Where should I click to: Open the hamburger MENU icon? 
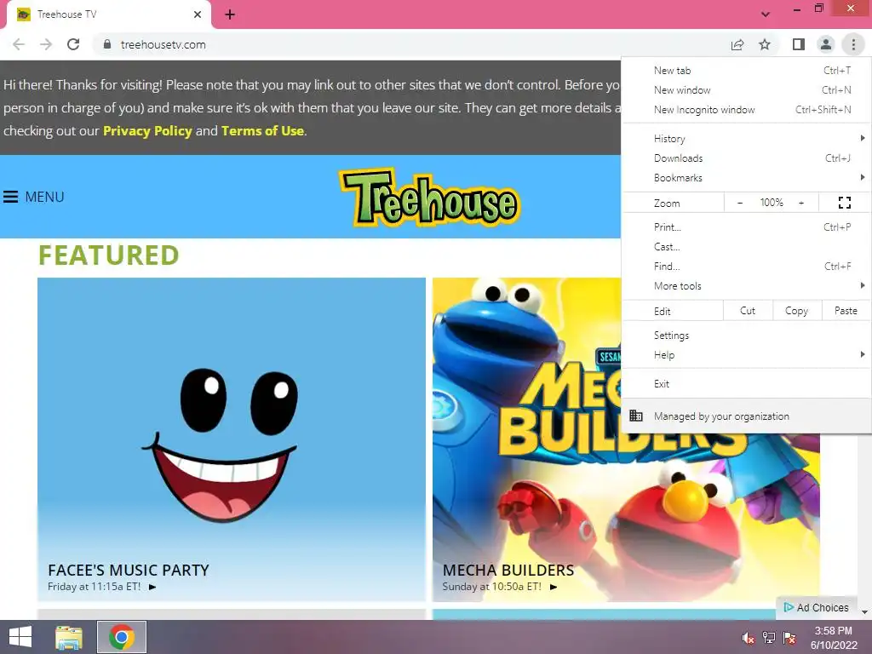point(10,197)
